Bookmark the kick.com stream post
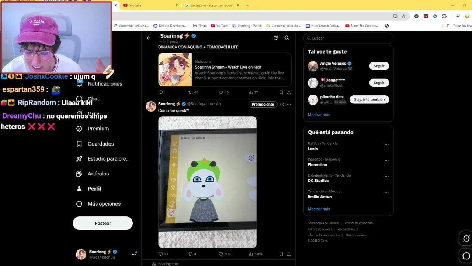Viewport: 472px width, 266px height. [x=281, y=92]
